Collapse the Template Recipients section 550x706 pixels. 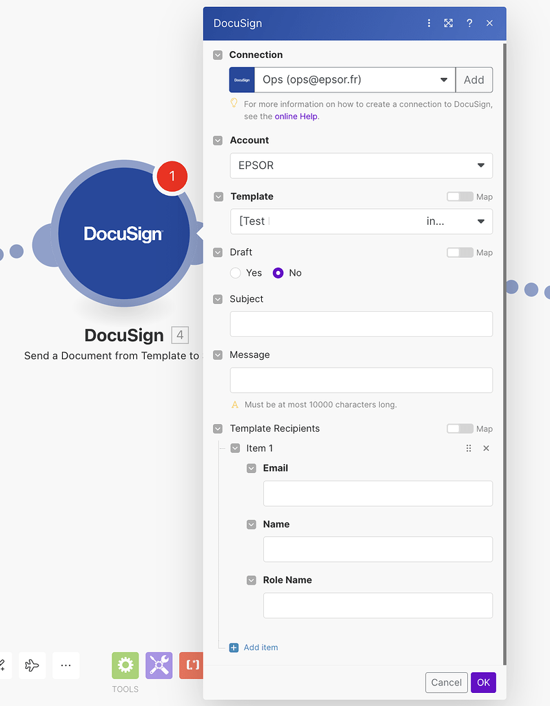click(x=218, y=429)
